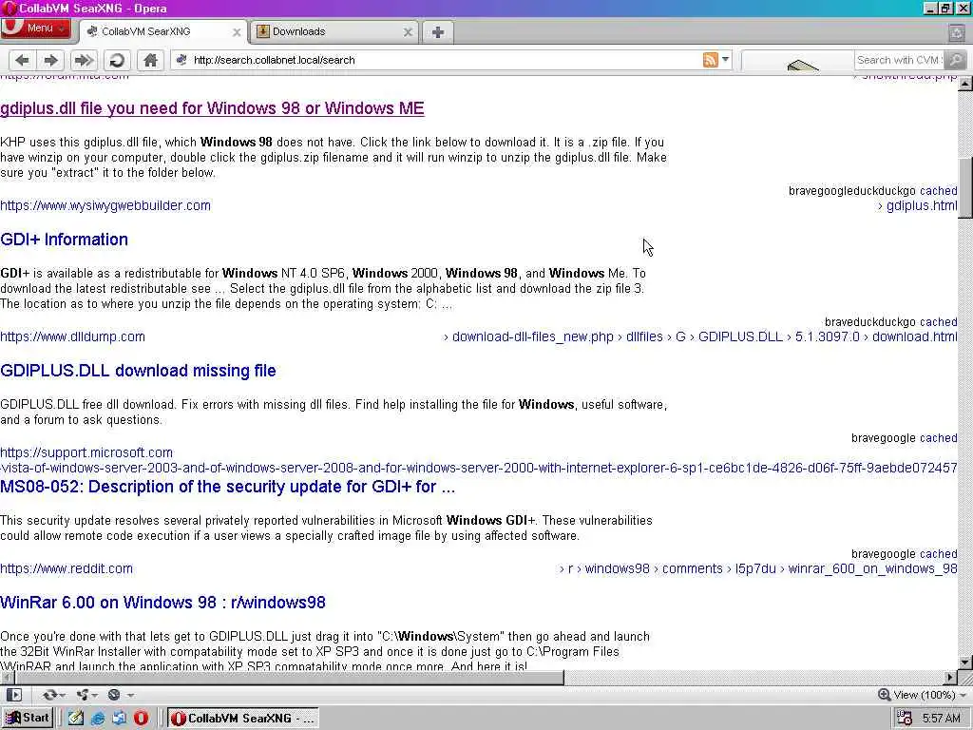Close the Downloads tab
Viewport: 973px width, 730px height.
[408, 32]
